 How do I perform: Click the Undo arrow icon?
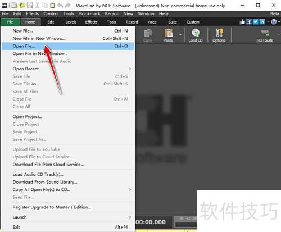pos(60,6)
